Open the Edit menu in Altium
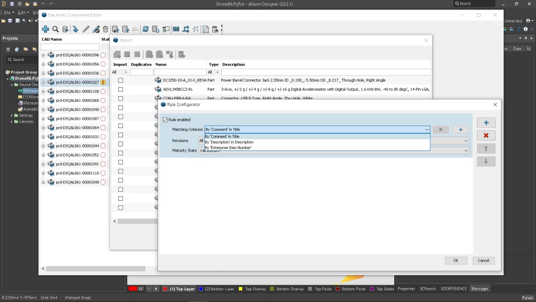This screenshot has height=302, width=536. pyautogui.click(x=23, y=12)
